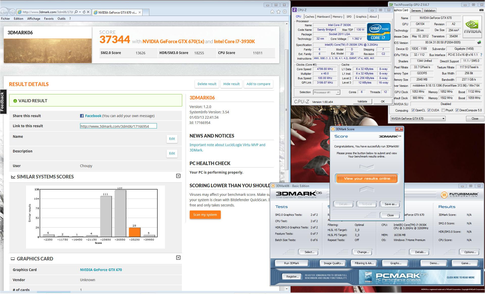Click the Image Quality... button
The width and height of the screenshot is (485, 294).
coord(333,263)
